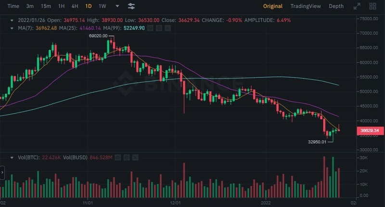Open the chart technical indicators settings icon
Image resolution: width=385 pixels, height=207 pixels.
131,6
